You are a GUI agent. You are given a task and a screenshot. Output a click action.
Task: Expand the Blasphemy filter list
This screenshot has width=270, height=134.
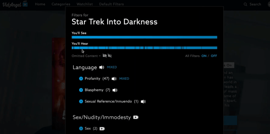click(x=81, y=90)
